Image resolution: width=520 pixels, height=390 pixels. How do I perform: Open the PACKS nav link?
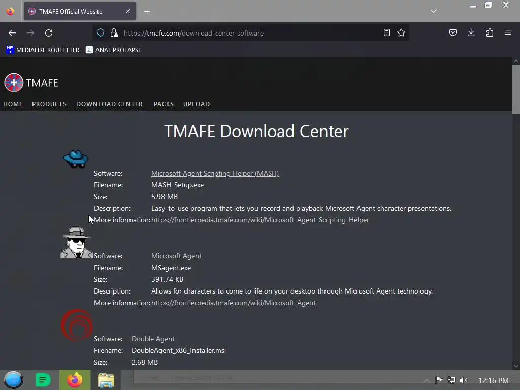point(164,104)
